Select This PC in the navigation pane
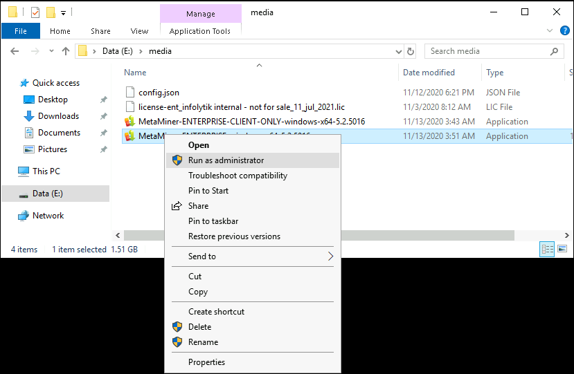This screenshot has width=574, height=374. coord(46,171)
